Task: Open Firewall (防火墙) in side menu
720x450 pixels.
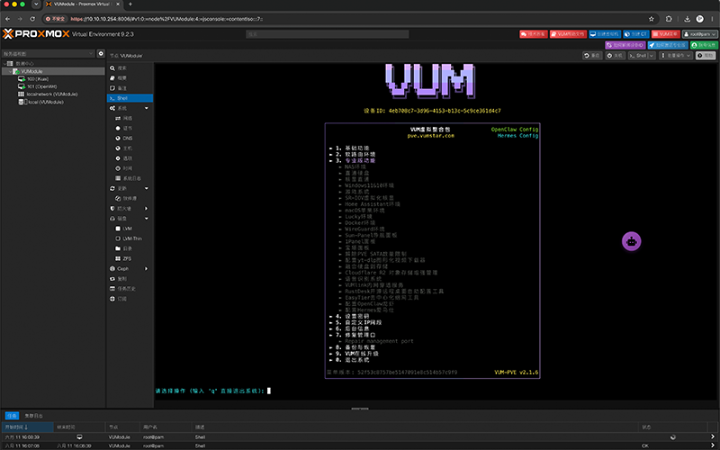Action: click(x=124, y=209)
